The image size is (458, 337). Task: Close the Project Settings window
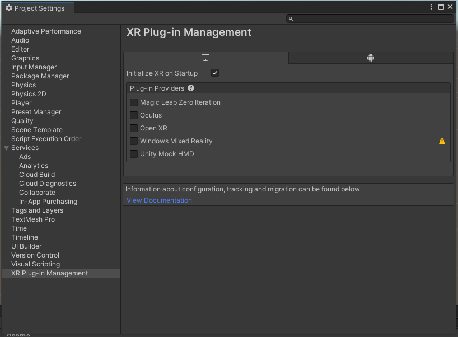[x=450, y=7]
